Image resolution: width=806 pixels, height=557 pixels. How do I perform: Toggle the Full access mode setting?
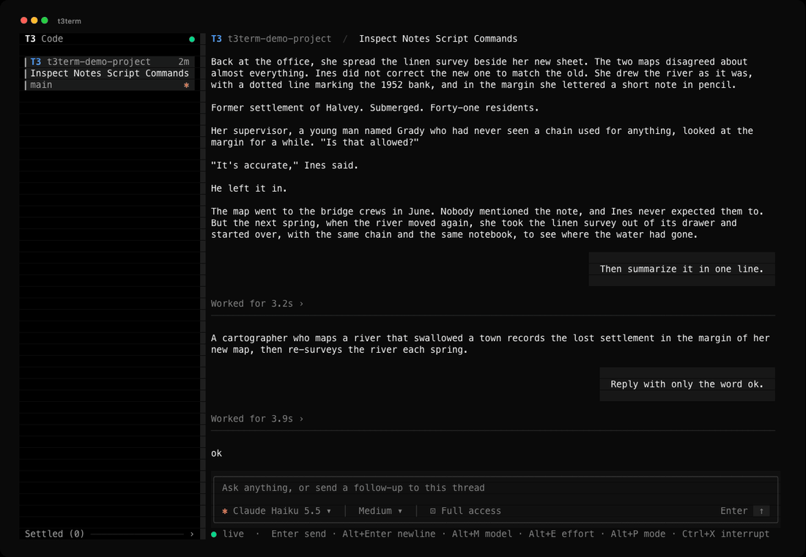[465, 511]
